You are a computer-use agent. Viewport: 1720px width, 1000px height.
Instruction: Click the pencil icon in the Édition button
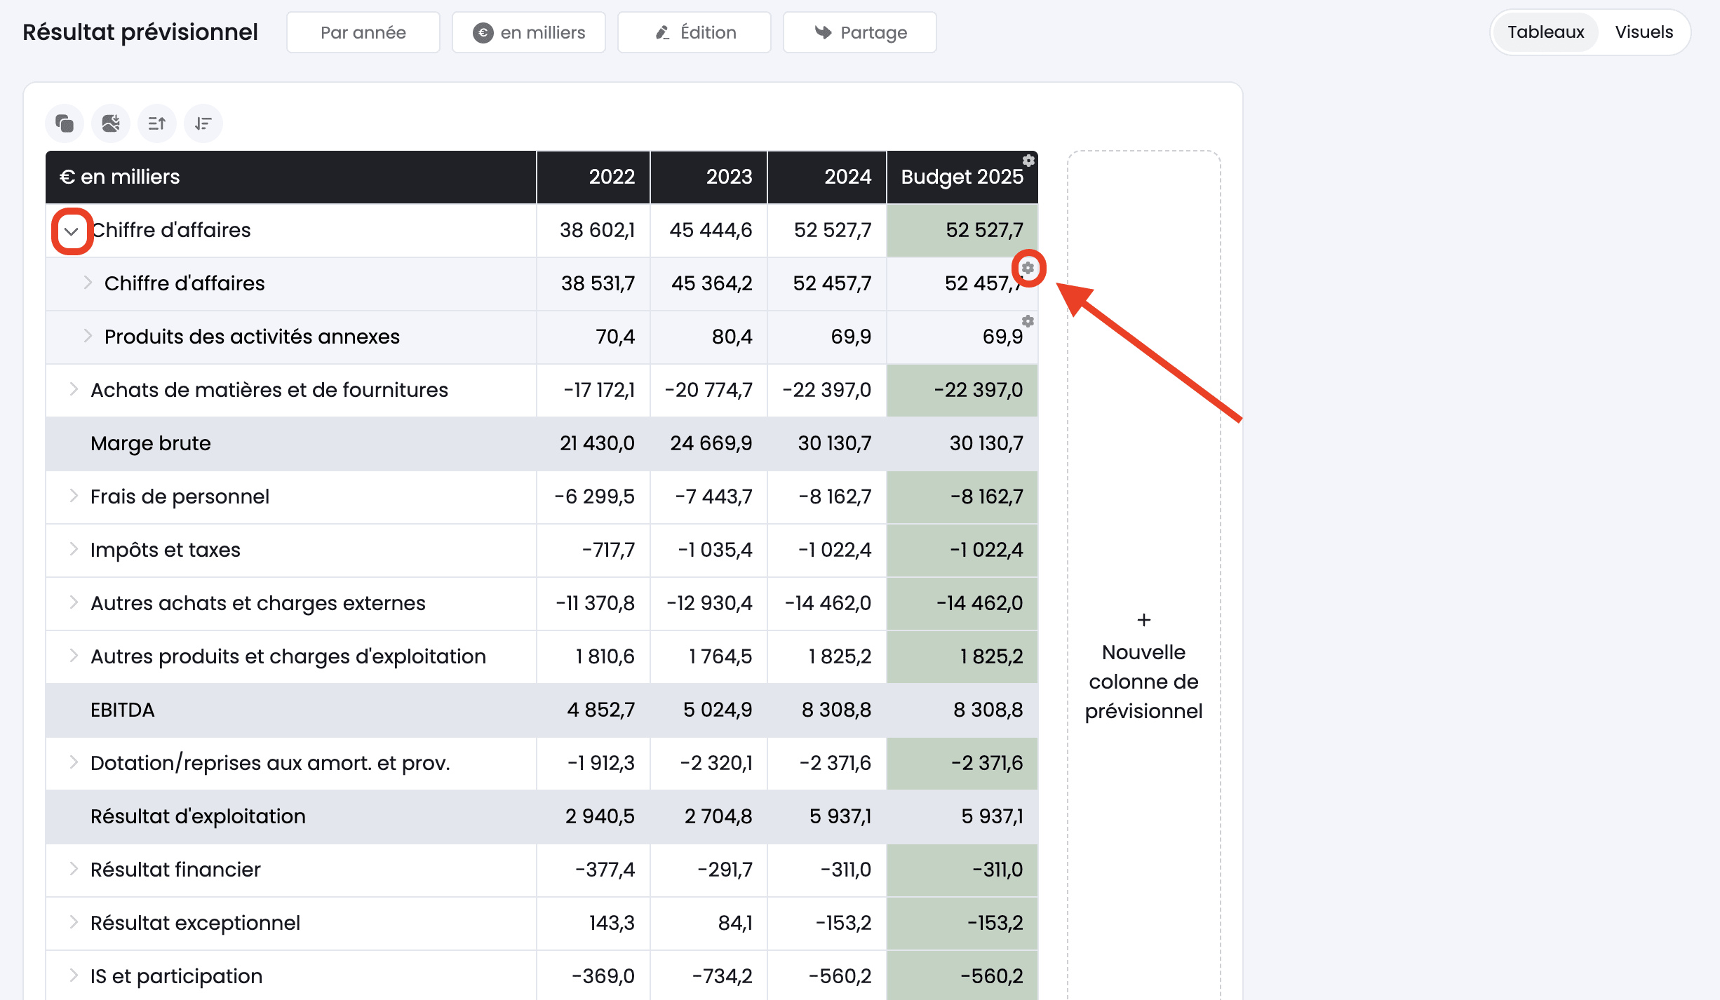pos(663,32)
